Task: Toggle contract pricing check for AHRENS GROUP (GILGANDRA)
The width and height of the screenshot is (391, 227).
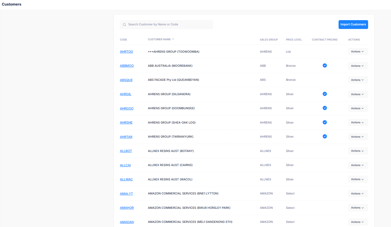Action: click(325, 94)
